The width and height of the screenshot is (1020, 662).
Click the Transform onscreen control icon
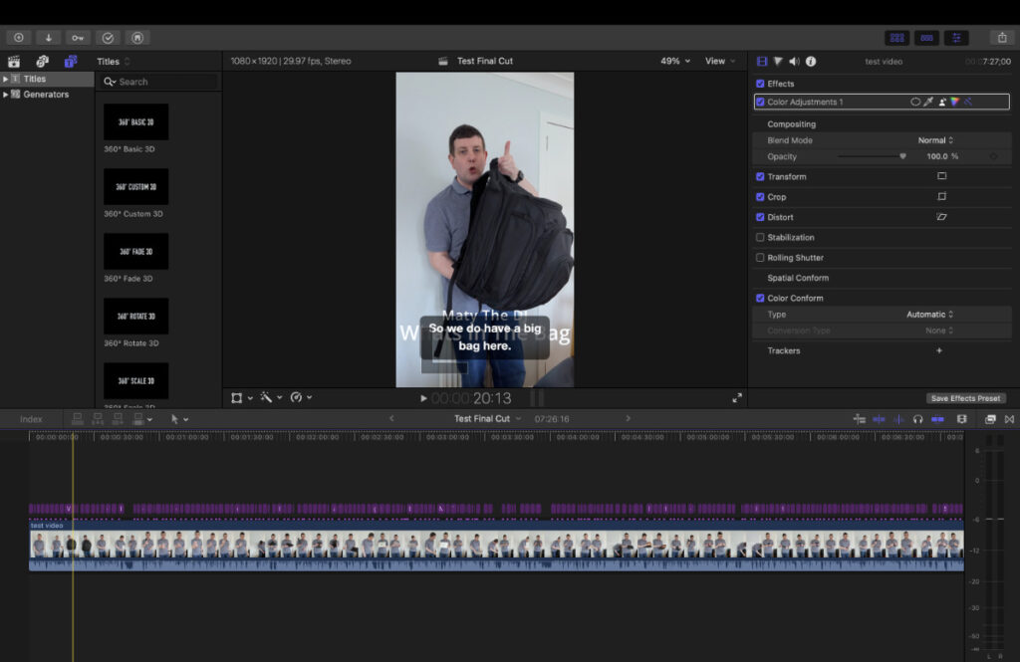coord(941,176)
